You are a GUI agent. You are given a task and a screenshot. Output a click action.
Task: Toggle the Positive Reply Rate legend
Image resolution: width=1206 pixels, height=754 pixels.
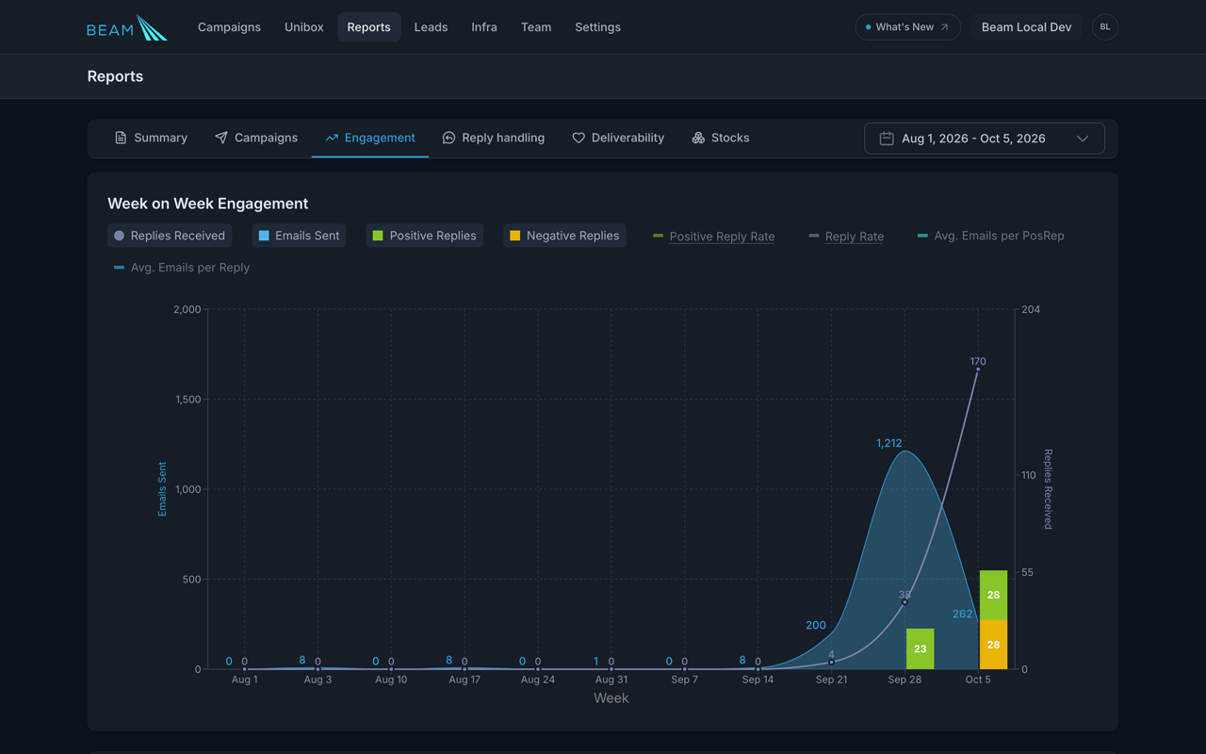[x=714, y=236]
